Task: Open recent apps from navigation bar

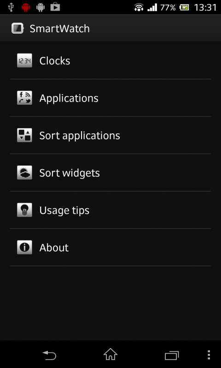Action: pos(172,355)
